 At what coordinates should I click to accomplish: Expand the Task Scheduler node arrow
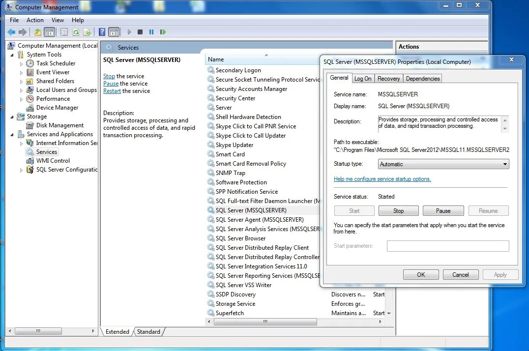pyautogui.click(x=21, y=63)
